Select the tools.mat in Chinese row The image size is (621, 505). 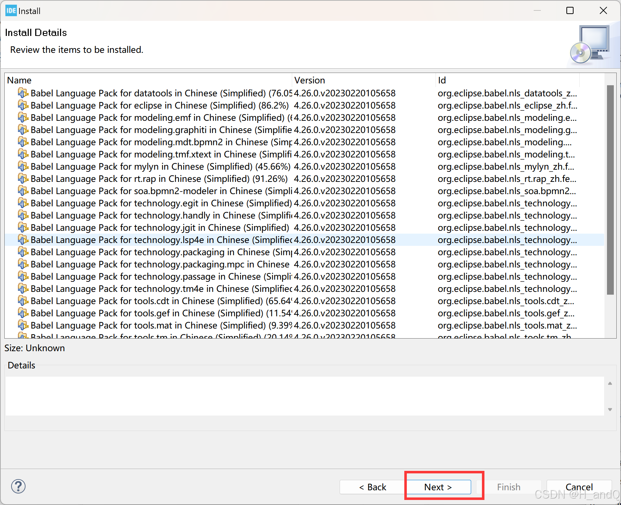point(304,325)
